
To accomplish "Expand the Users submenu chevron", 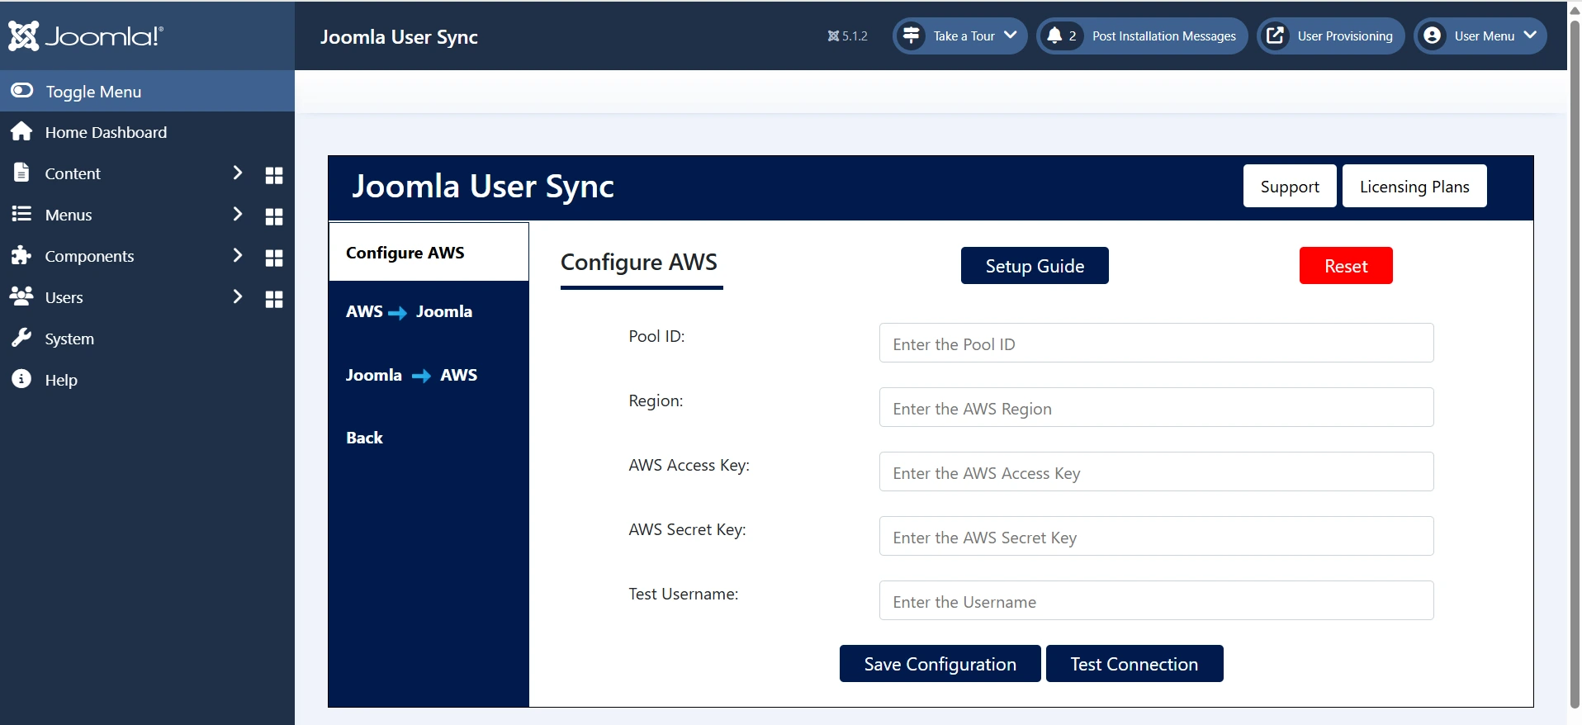I will (x=238, y=296).
